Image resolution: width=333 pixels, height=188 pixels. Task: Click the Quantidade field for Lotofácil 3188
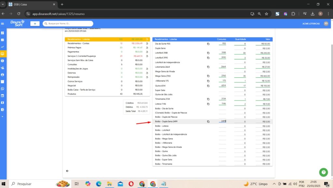[x=240, y=53]
